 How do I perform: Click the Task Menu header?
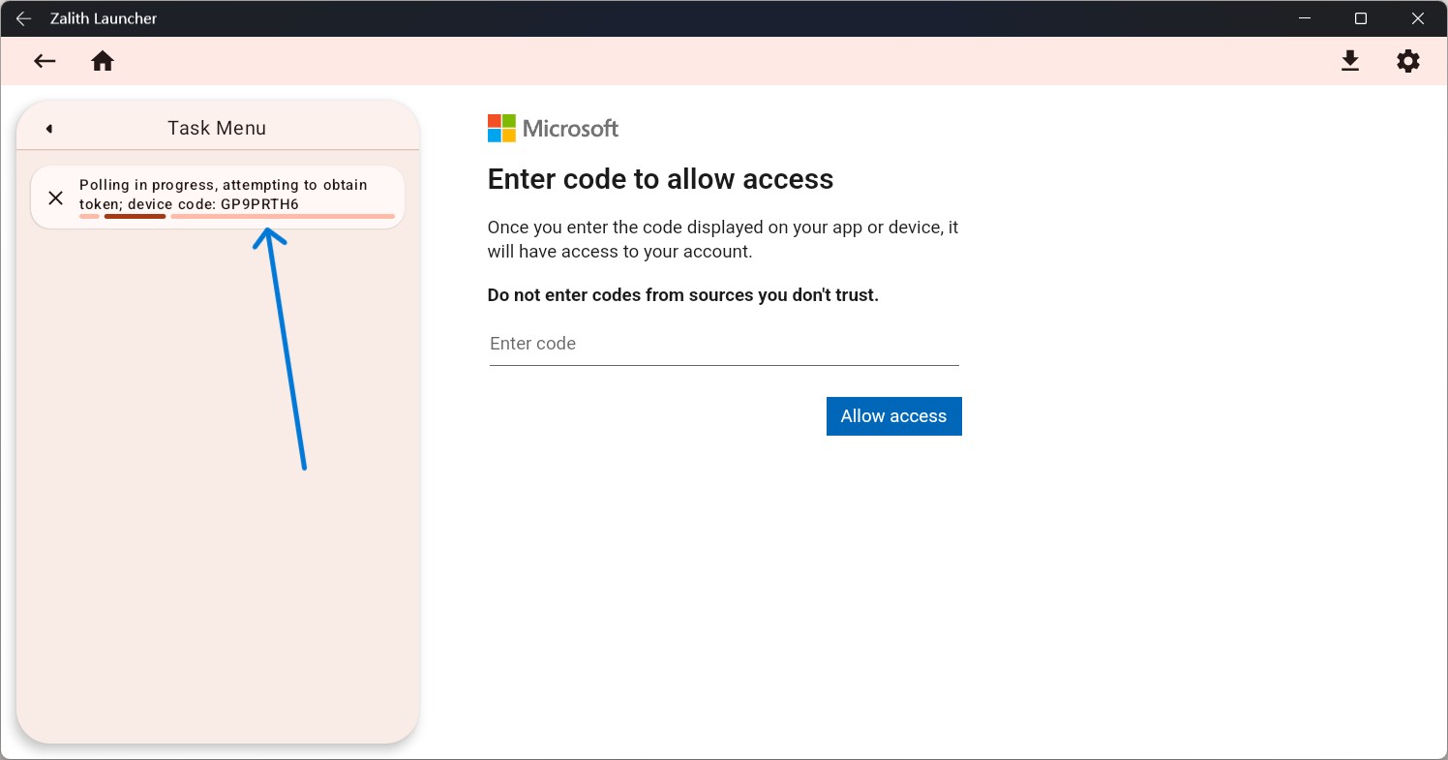(x=216, y=127)
